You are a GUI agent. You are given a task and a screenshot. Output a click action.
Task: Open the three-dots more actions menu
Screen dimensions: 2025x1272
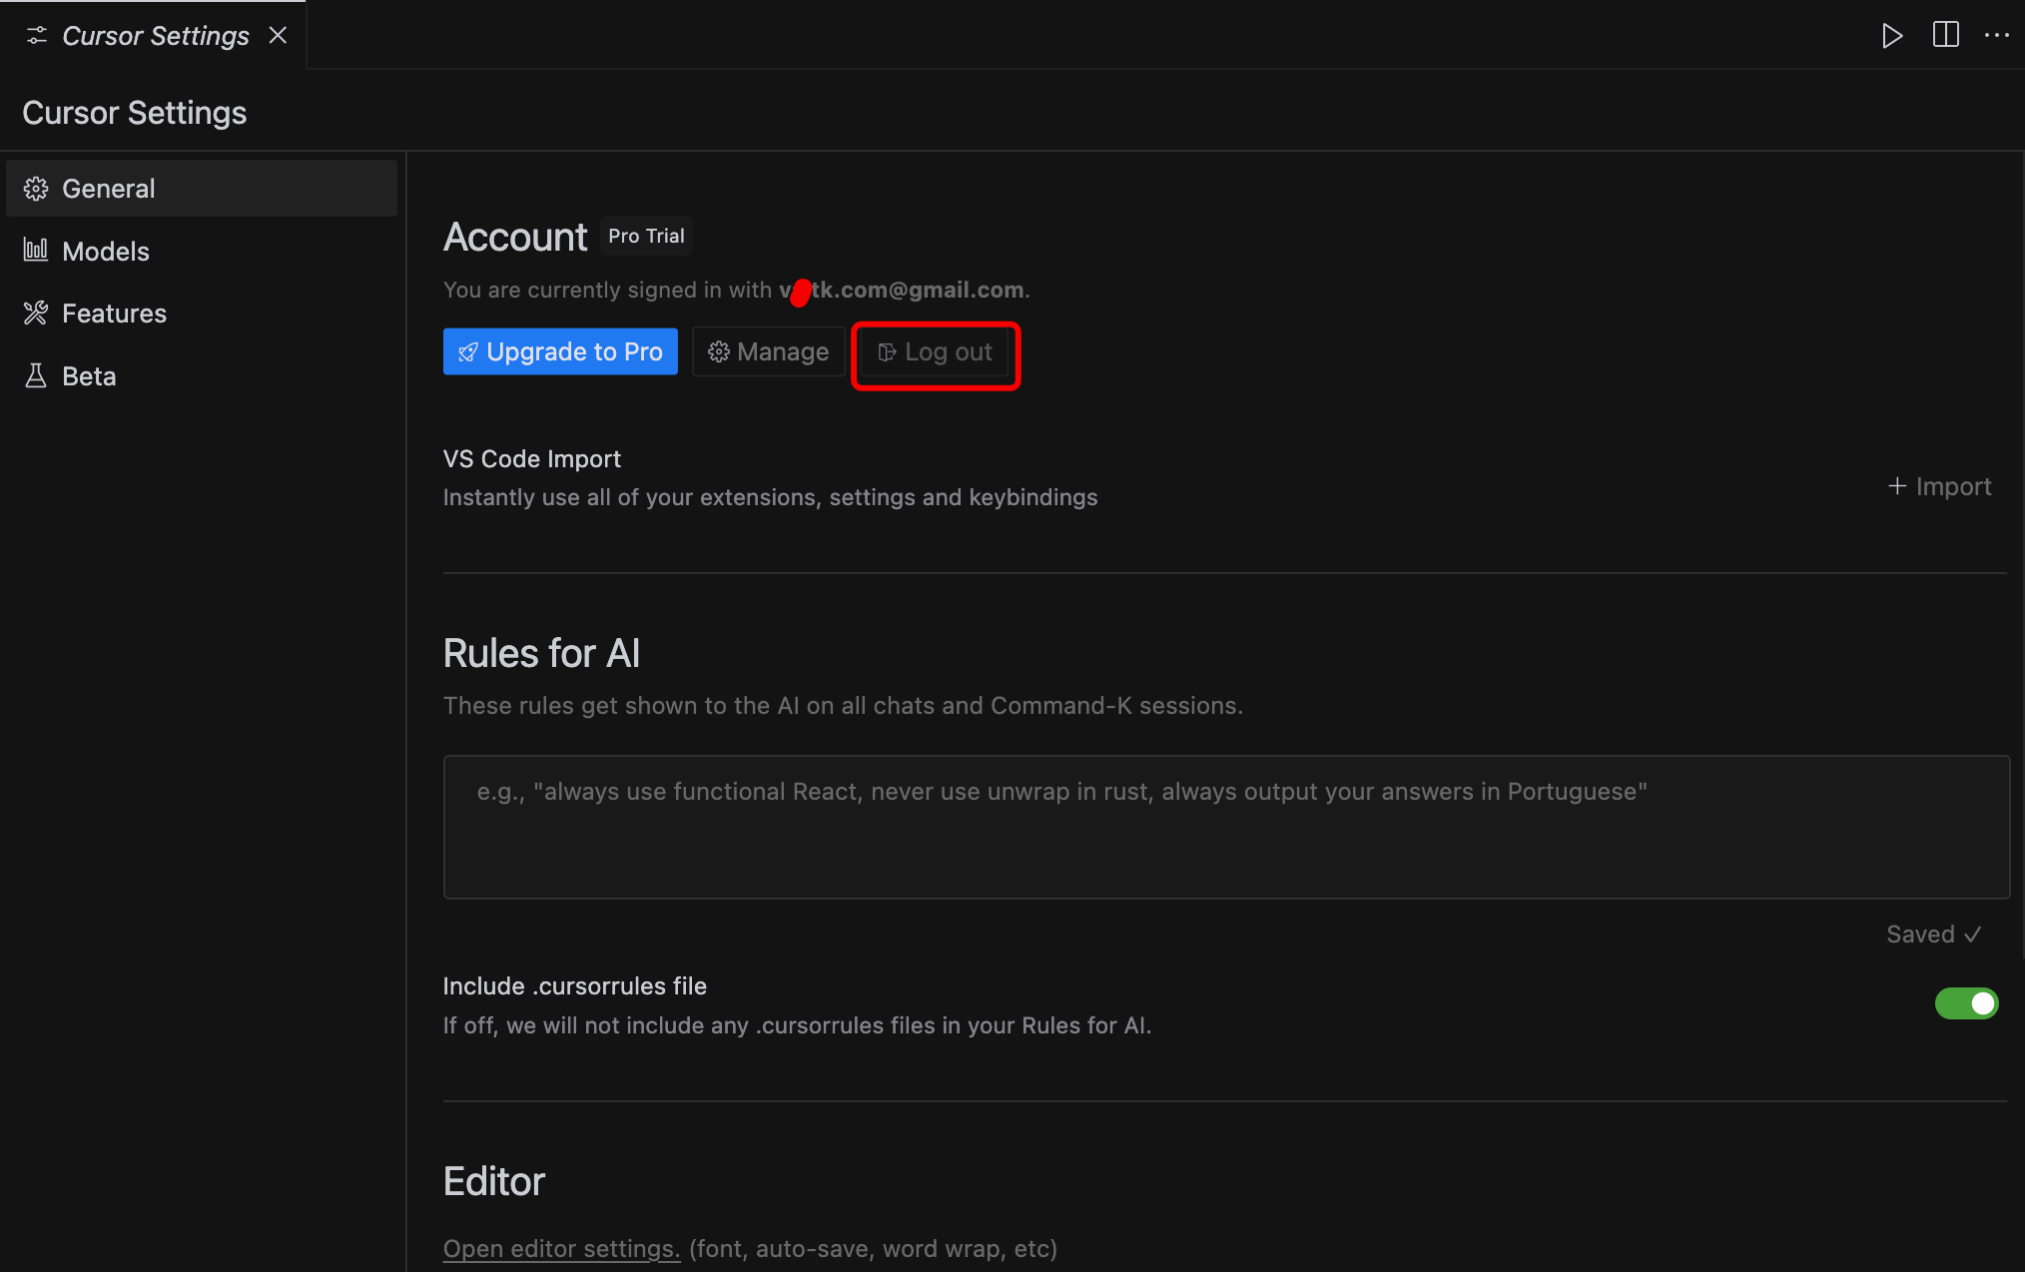[x=1997, y=35]
